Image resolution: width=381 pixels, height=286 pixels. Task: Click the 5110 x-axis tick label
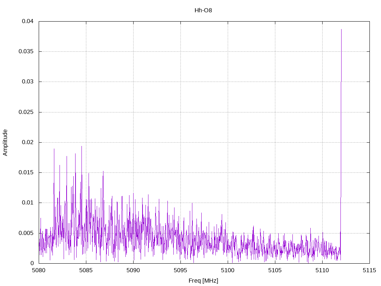[x=322, y=270]
